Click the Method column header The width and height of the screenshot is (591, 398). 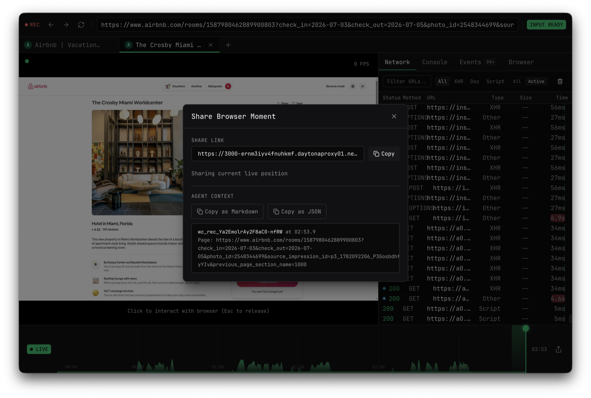412,98
